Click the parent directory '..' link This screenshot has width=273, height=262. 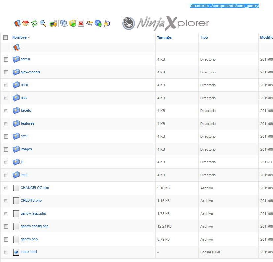23,48
